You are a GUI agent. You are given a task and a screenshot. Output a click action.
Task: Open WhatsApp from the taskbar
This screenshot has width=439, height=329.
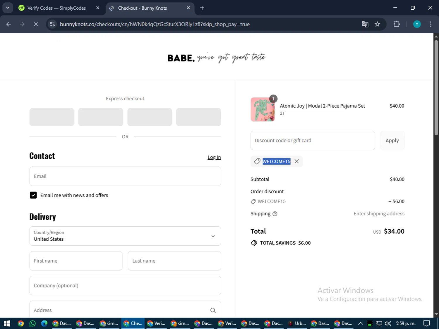click(32, 323)
